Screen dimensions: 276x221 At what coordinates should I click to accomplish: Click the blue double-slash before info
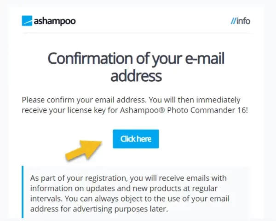click(x=233, y=21)
